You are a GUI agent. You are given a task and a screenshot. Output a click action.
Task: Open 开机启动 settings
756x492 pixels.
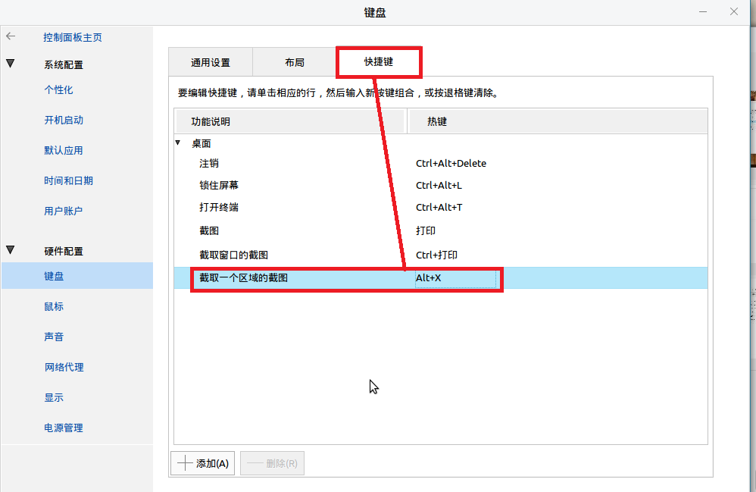[64, 120]
